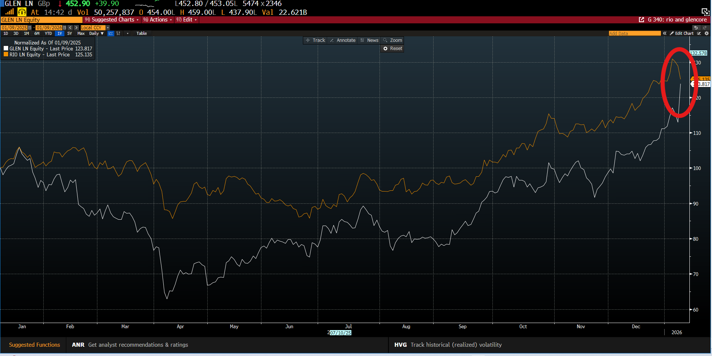
Task: Open chart settings gear icon
Action: pos(706,33)
